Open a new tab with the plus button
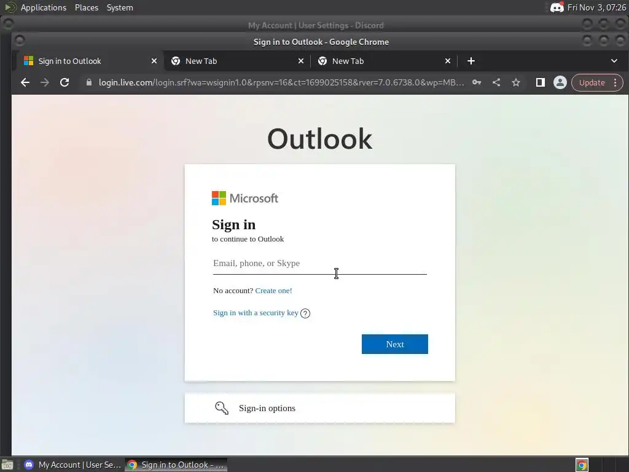The height and width of the screenshot is (472, 629). [471, 61]
